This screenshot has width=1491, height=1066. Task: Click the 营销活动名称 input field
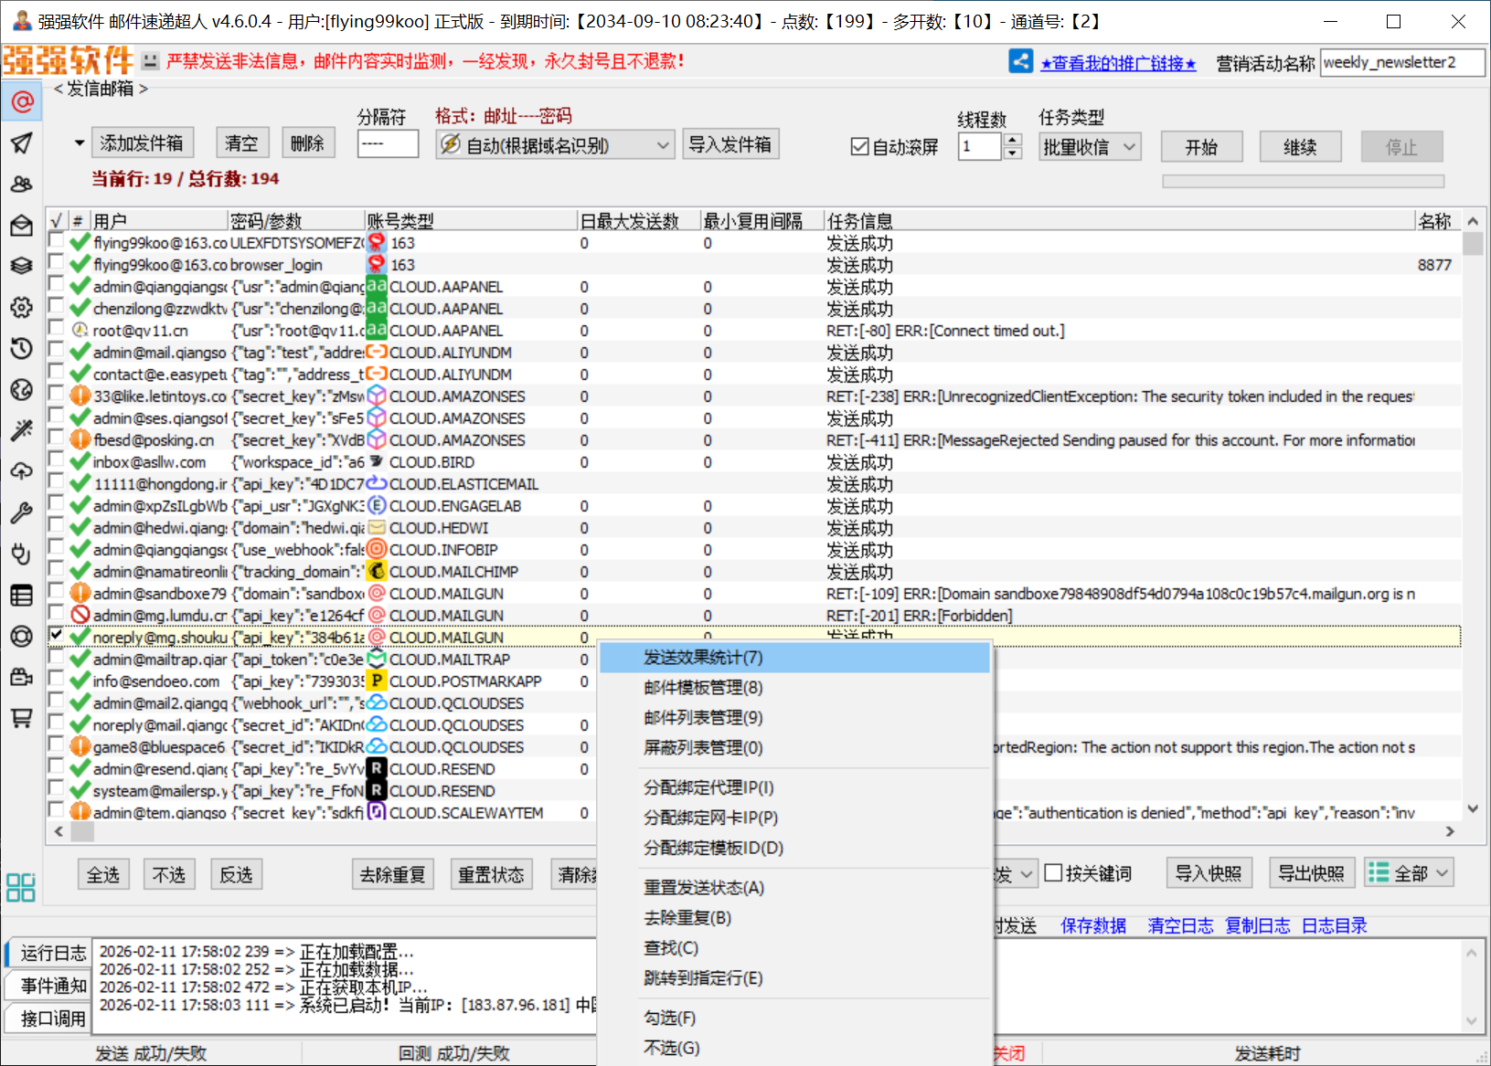coord(1400,63)
